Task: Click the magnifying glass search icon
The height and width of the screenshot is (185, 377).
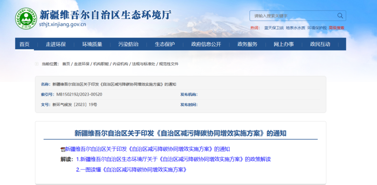Action: [340, 16]
